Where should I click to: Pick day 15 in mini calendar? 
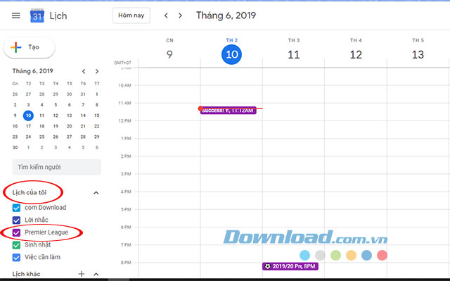tap(97, 115)
